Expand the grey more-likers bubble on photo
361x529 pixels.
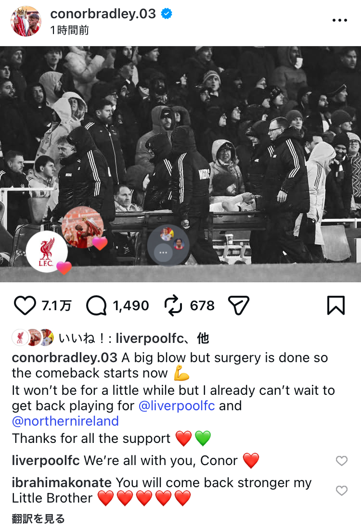click(x=168, y=245)
